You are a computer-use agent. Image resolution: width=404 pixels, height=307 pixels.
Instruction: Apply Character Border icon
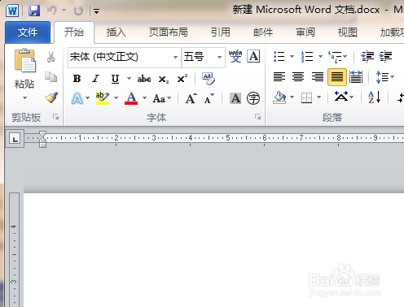(253, 56)
